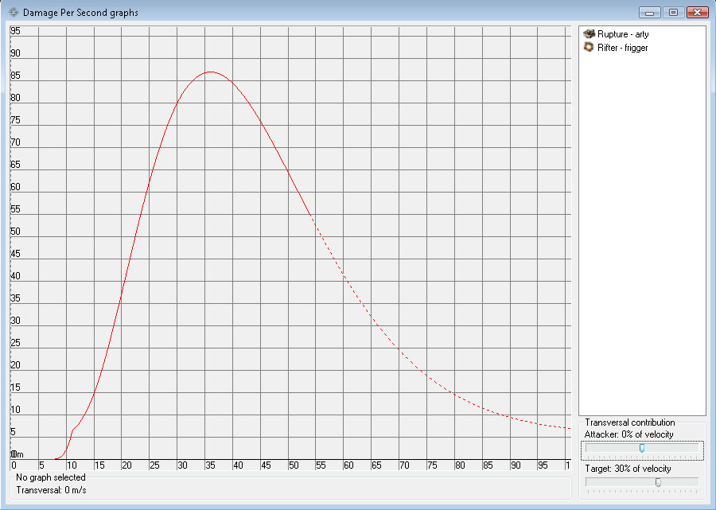Screen dimensions: 716x510
Task: Click left end of Target slider track
Action: click(x=590, y=482)
